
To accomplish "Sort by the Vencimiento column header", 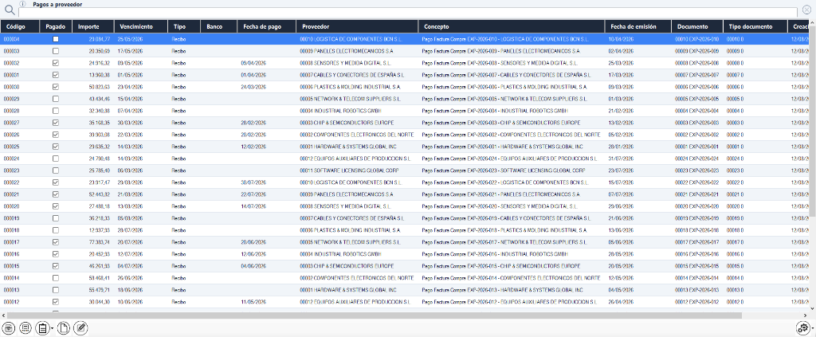I will (141, 26).
